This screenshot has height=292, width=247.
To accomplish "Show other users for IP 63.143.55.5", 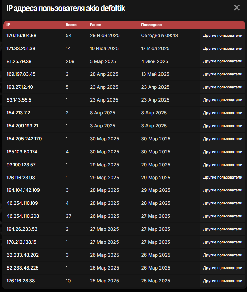I will click(222, 100).
